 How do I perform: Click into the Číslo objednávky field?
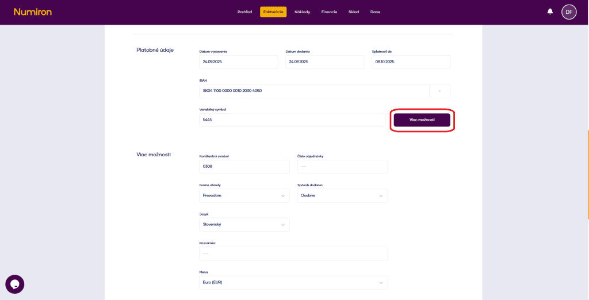(342, 167)
